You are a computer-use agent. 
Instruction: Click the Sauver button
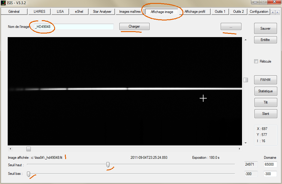pos(265,28)
